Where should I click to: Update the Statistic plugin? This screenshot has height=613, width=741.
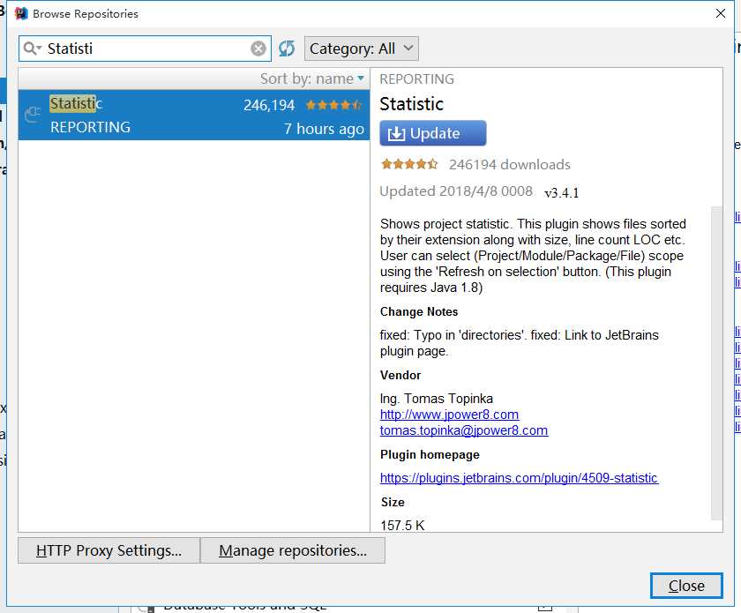(x=433, y=133)
